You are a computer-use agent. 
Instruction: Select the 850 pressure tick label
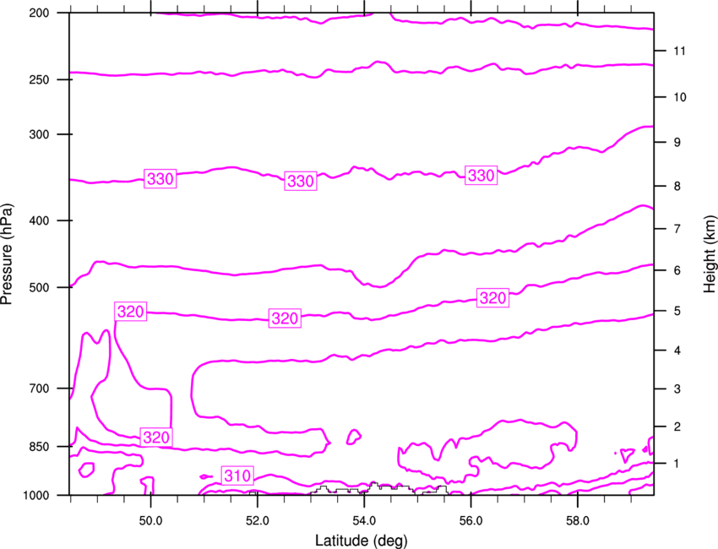(x=39, y=447)
